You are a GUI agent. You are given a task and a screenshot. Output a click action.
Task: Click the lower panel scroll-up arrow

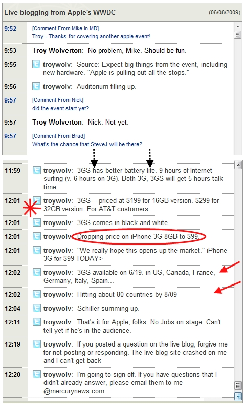[x=238, y=165]
